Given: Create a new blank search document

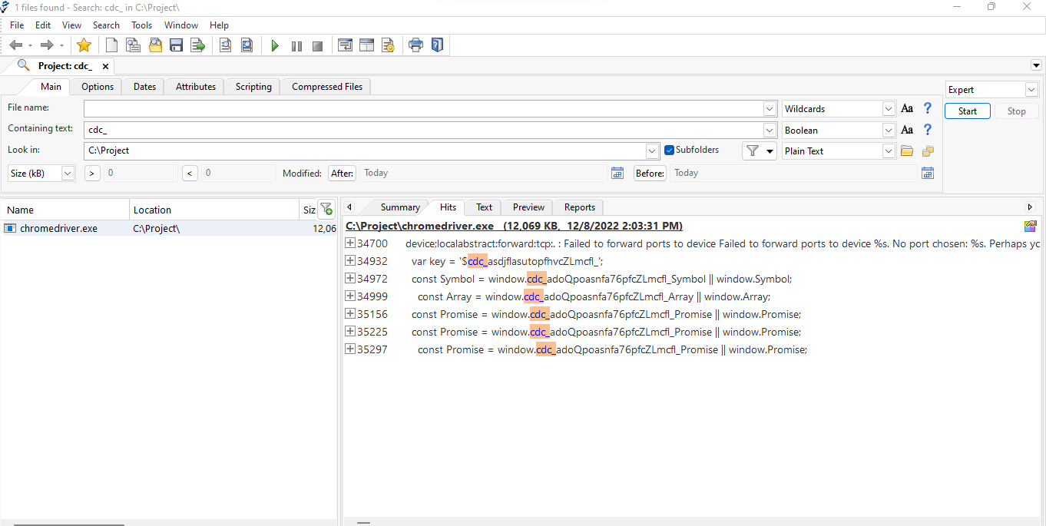Looking at the screenshot, I should [112, 45].
